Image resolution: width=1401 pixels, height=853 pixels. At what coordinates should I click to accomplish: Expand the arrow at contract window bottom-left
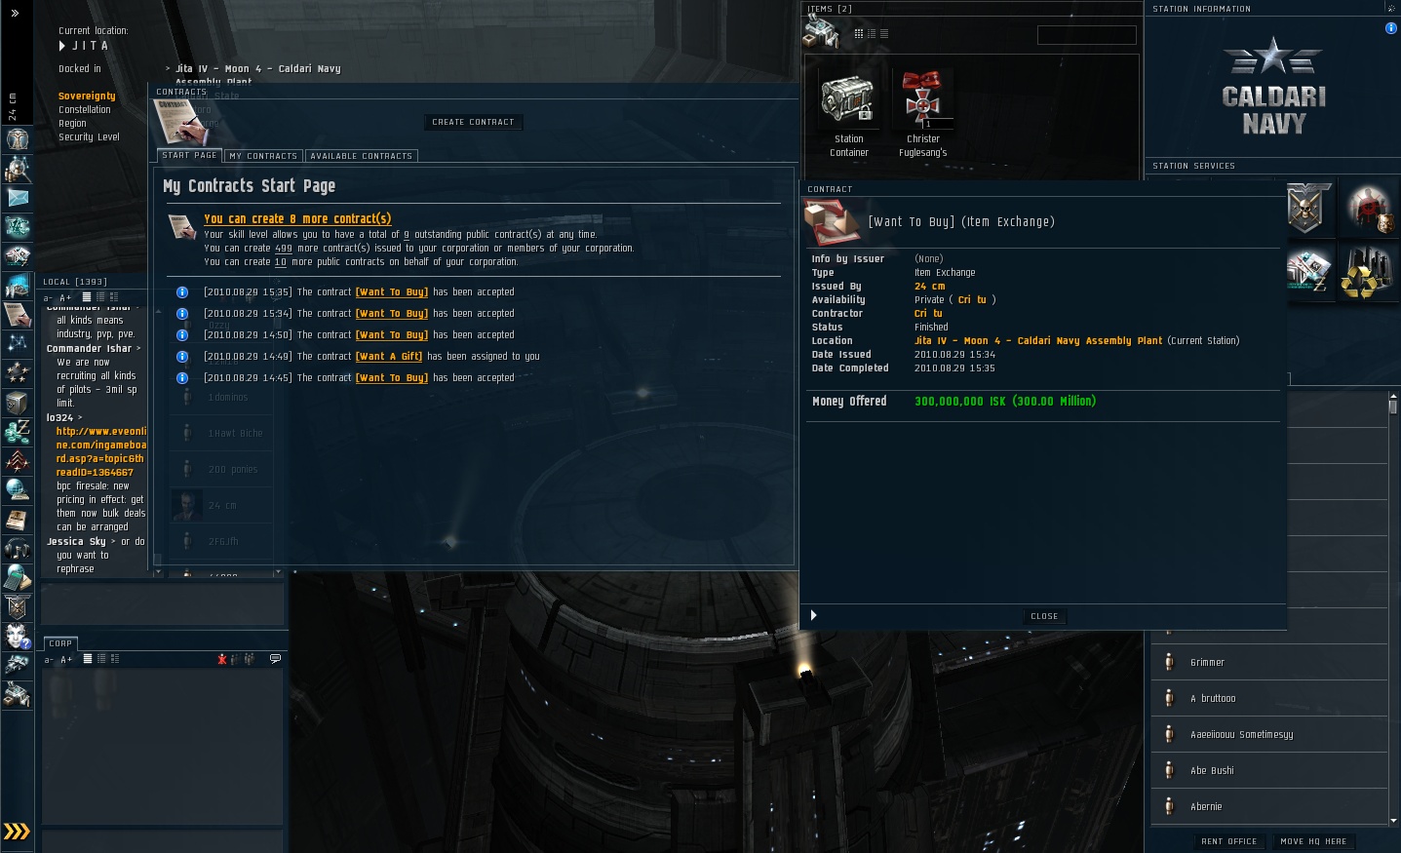[813, 615]
